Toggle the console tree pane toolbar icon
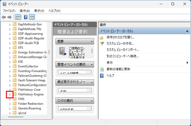191x126 pixels. (18, 17)
